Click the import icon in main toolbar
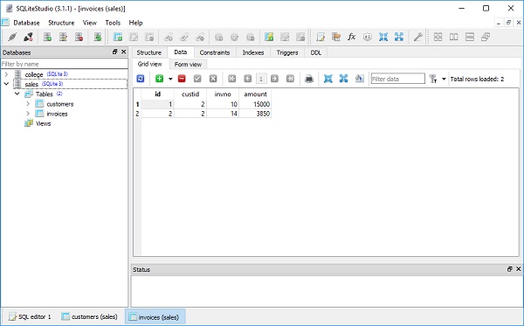 tap(383, 37)
